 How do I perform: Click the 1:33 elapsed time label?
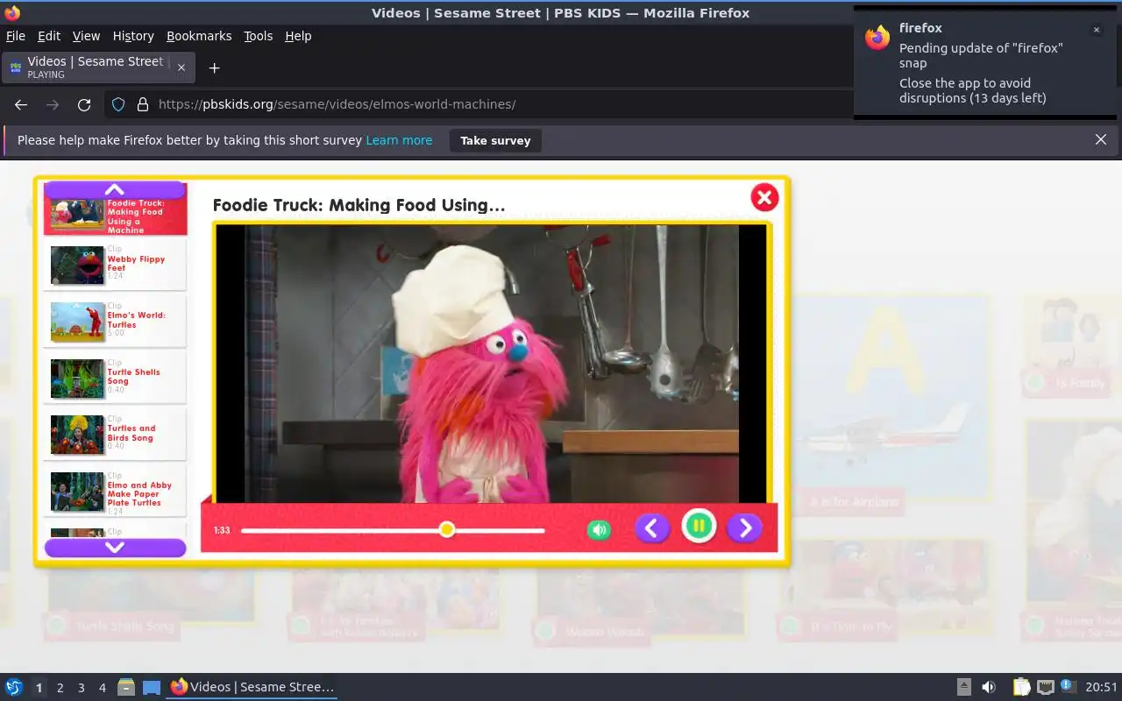pyautogui.click(x=222, y=530)
